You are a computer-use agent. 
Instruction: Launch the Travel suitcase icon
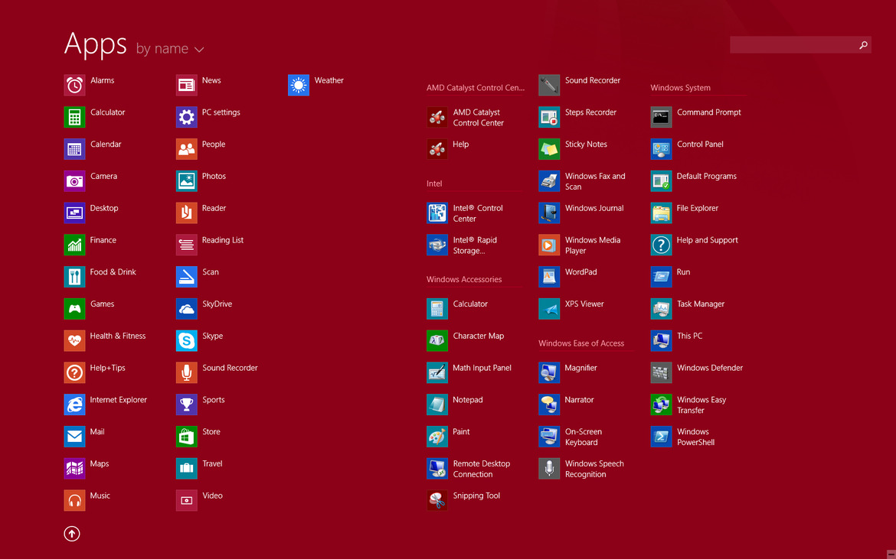coord(186,468)
